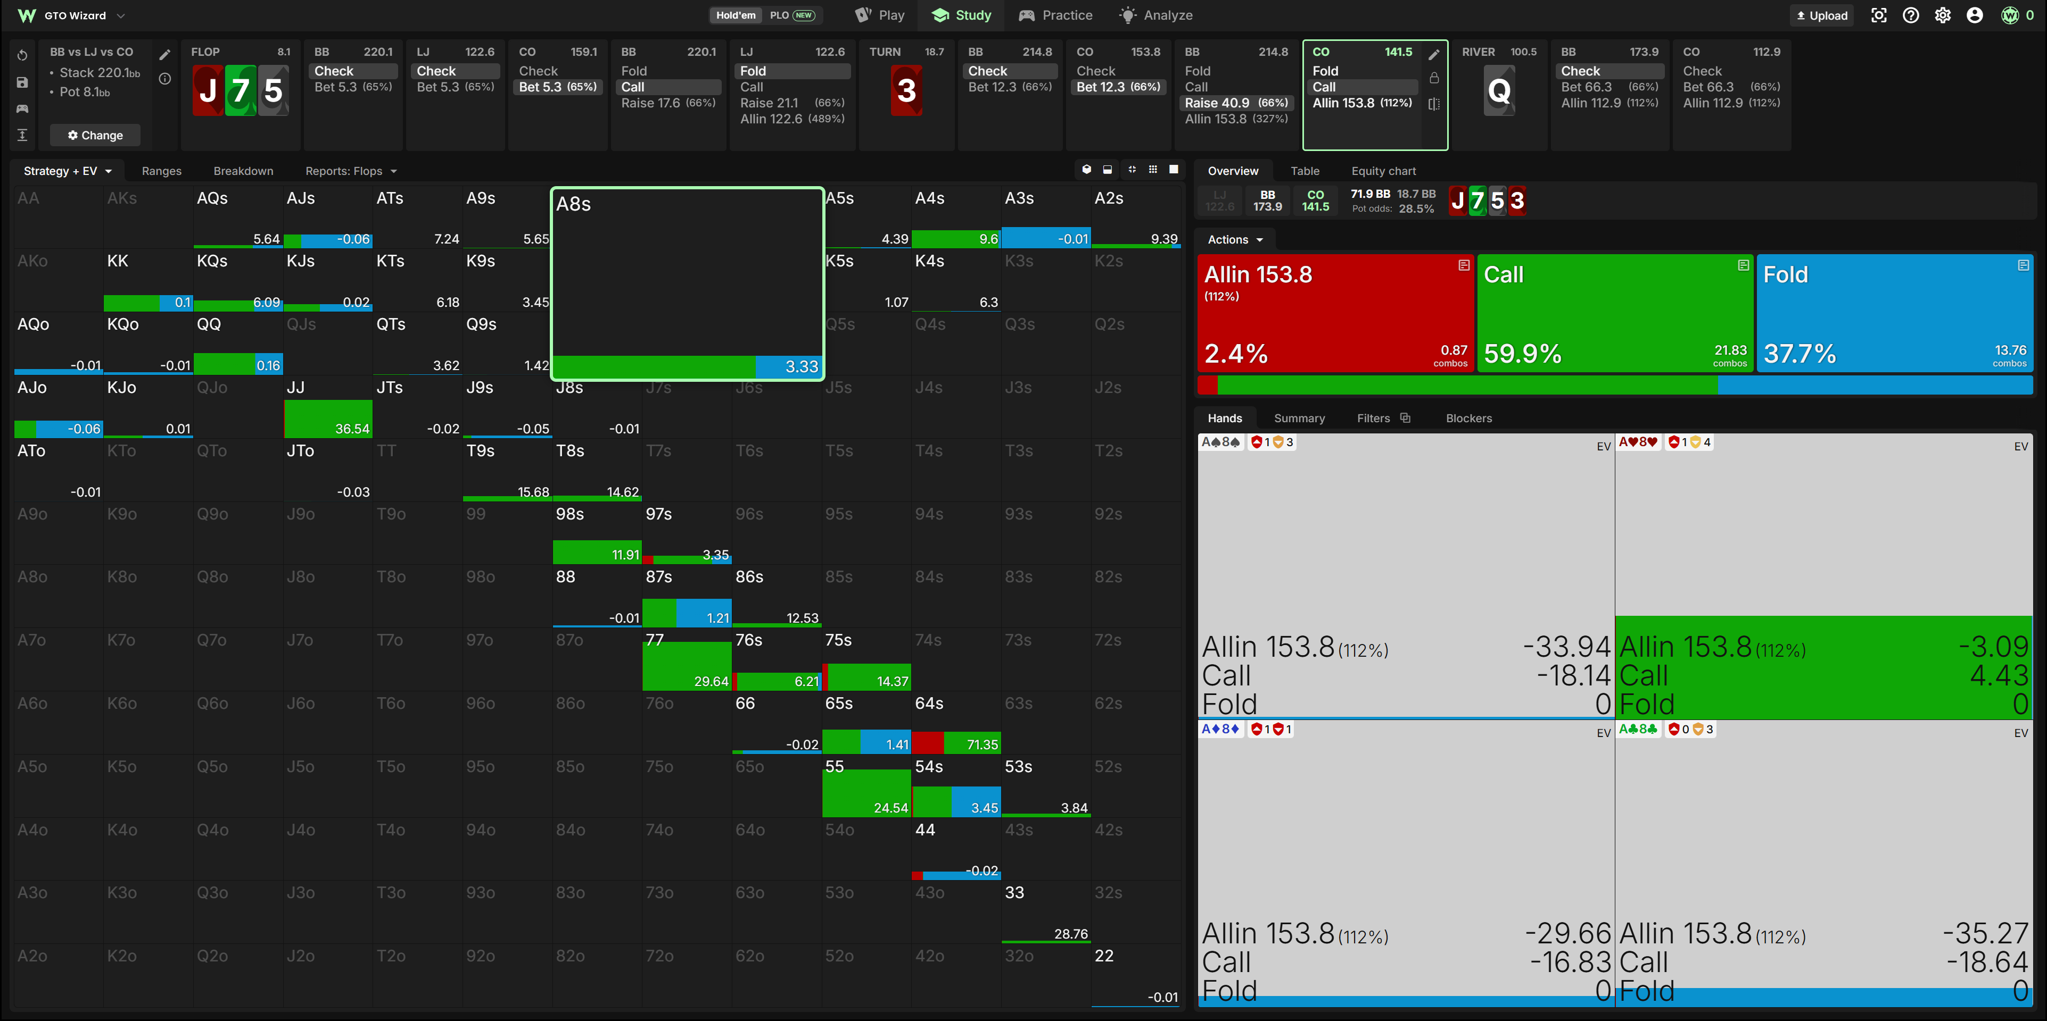The height and width of the screenshot is (1021, 2047).
Task: Click the expand icon on the Allin 153.8 action card
Action: pyautogui.click(x=1464, y=265)
